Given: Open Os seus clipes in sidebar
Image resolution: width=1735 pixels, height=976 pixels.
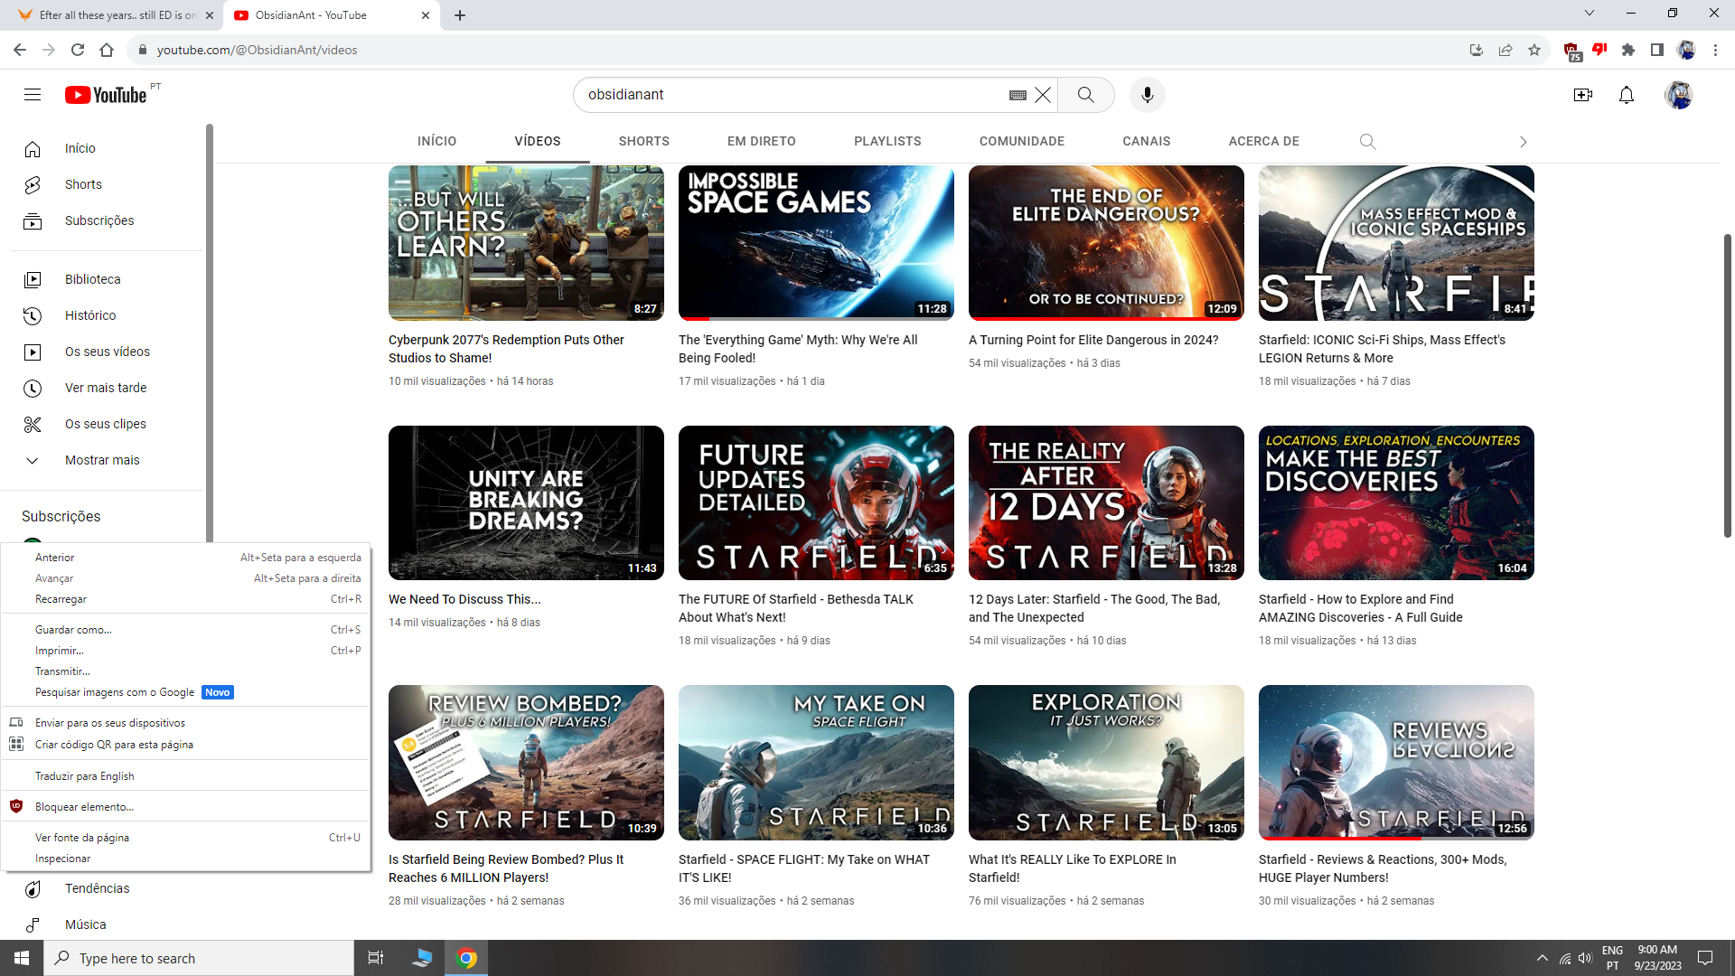Looking at the screenshot, I should (x=107, y=424).
